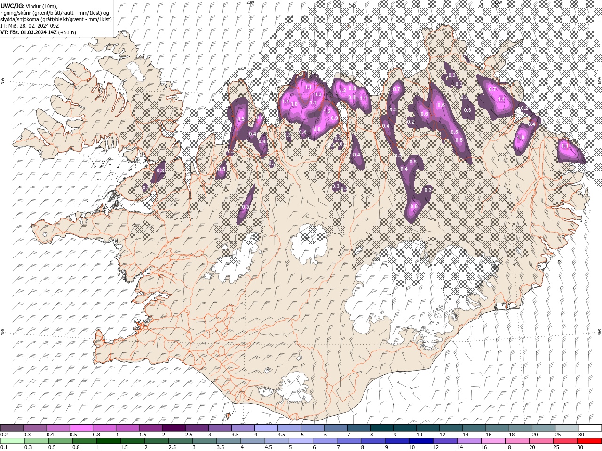This screenshot has width=602, height=451.
Task: Click the header line "UWC/IG: Vindur (10m),"
Action: [x=29, y=6]
